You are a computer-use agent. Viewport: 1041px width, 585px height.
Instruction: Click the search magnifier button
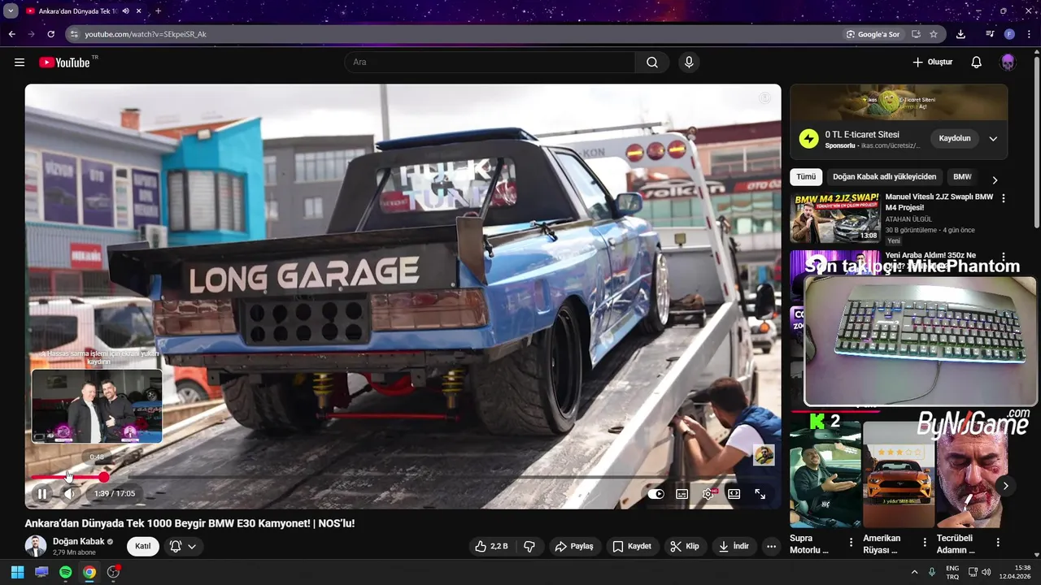click(x=652, y=63)
